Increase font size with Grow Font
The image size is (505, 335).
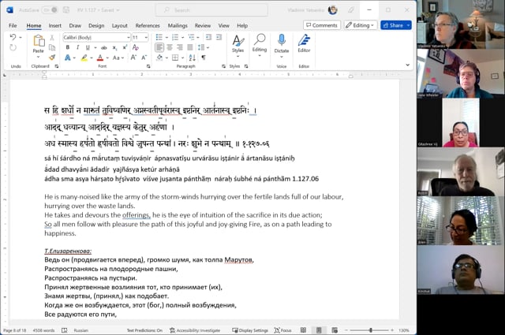pos(133,58)
